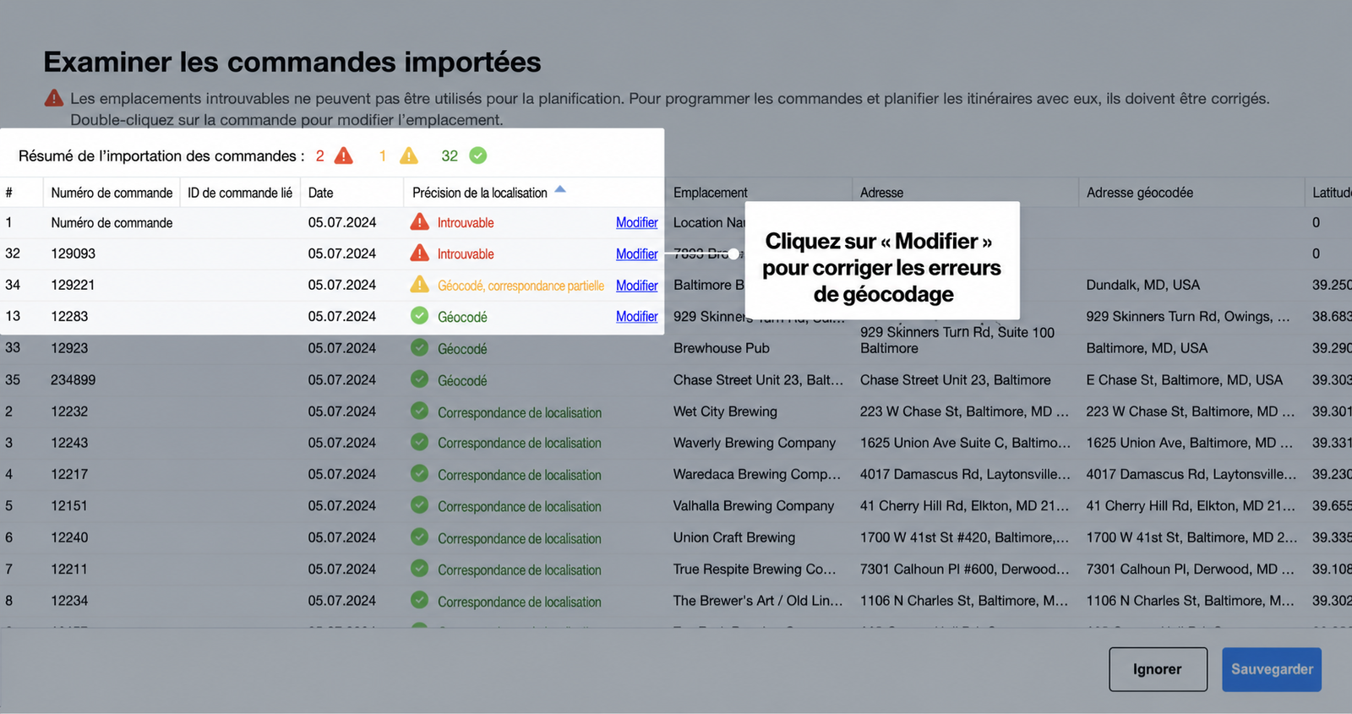Sort by the Numéro de commande column header

pyautogui.click(x=112, y=193)
